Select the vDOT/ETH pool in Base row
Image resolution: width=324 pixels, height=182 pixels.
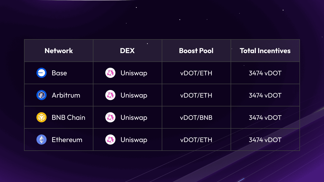[196, 73]
